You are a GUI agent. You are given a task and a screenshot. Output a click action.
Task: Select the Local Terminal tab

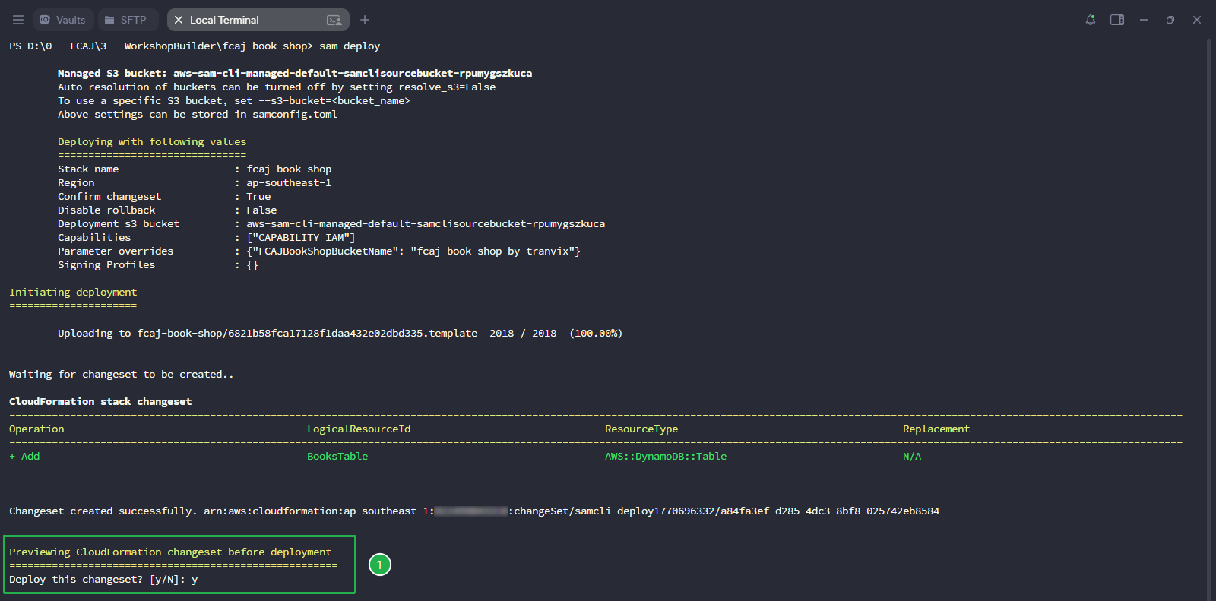(x=258, y=20)
